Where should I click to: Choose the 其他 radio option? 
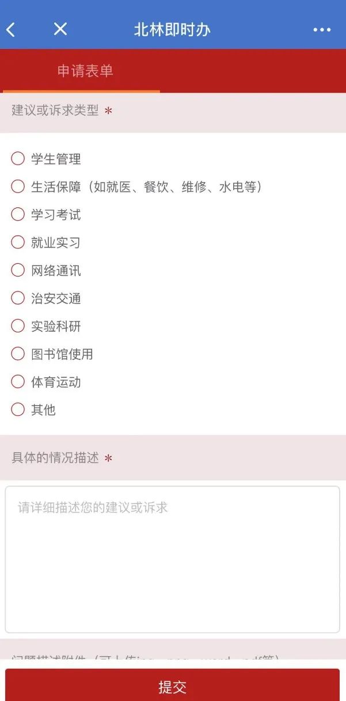[x=18, y=410]
